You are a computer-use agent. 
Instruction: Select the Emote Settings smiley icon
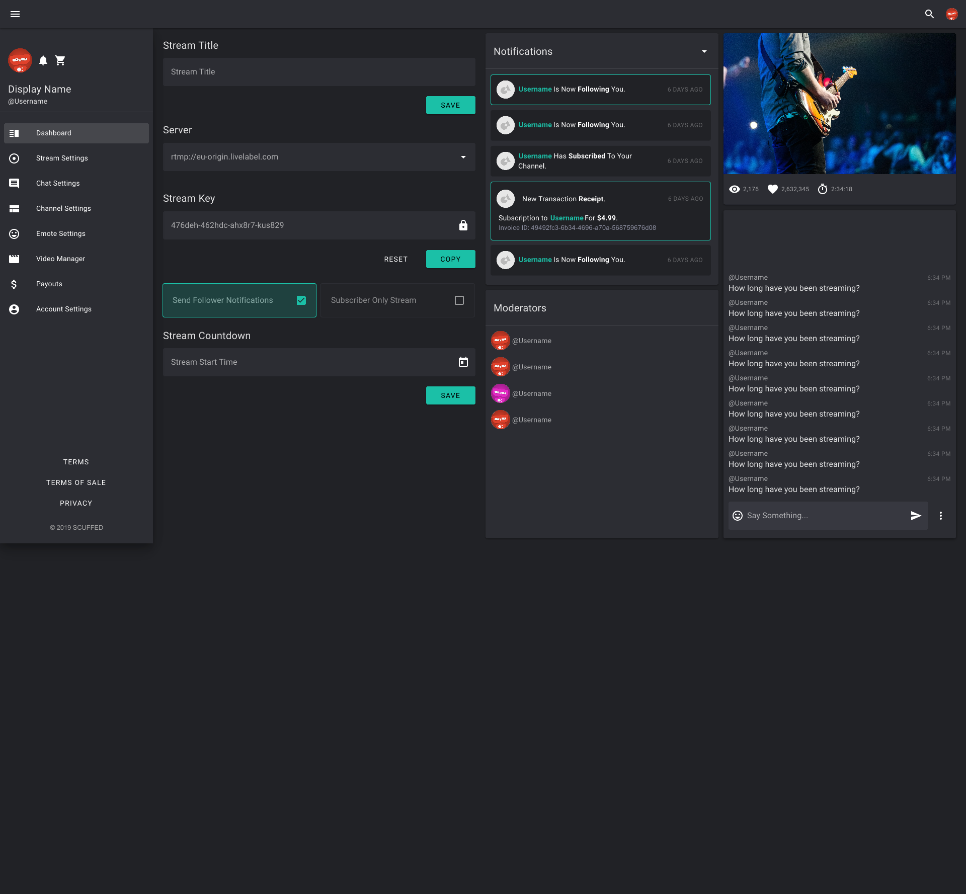coord(14,233)
